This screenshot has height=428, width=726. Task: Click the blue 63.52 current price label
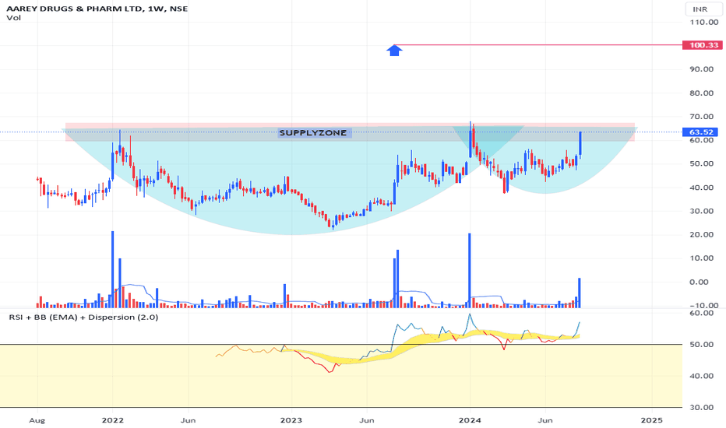tap(700, 132)
